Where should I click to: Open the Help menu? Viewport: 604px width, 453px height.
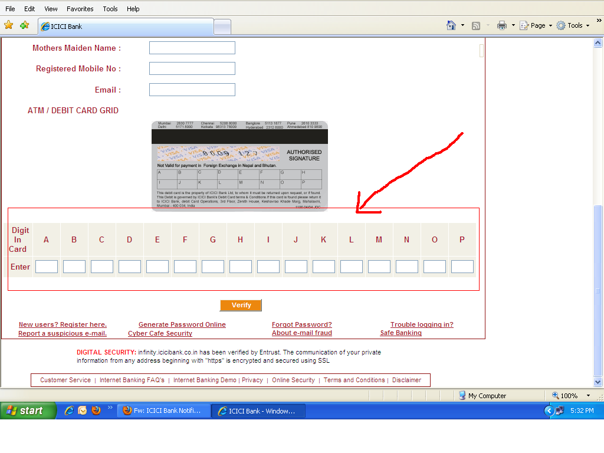133,9
